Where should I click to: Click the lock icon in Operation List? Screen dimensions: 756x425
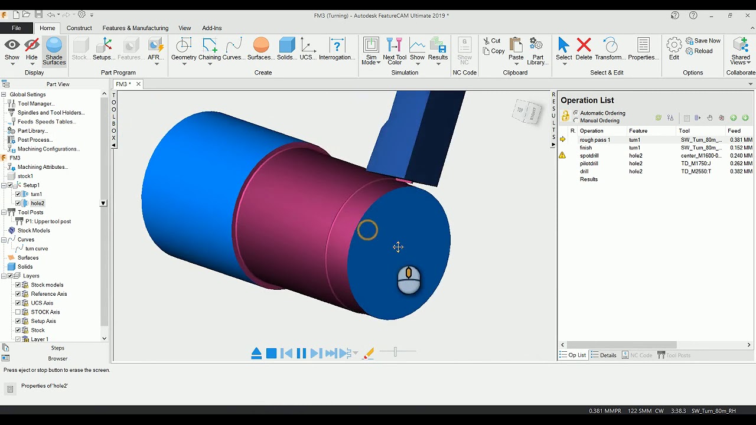pyautogui.click(x=565, y=116)
